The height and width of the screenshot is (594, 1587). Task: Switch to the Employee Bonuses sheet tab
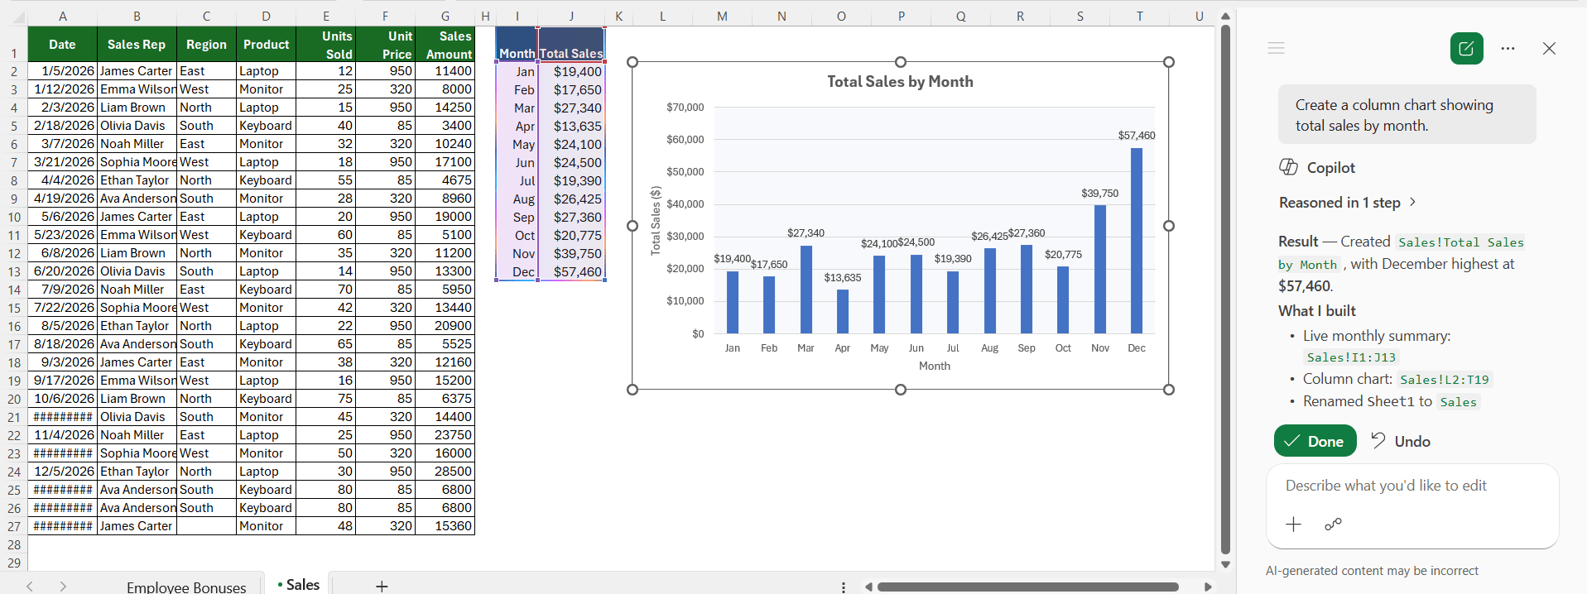[186, 586]
